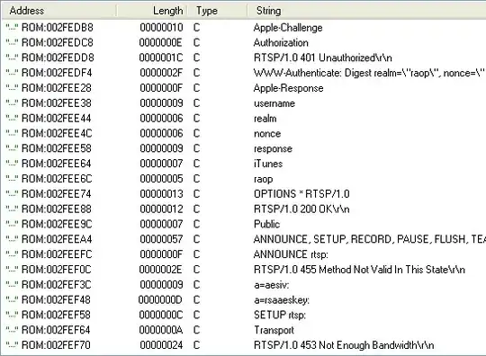Select the username string
Viewport: 486px width, 356px height.
coord(274,103)
